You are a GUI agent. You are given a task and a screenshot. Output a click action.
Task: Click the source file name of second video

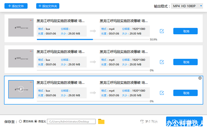[61, 52]
